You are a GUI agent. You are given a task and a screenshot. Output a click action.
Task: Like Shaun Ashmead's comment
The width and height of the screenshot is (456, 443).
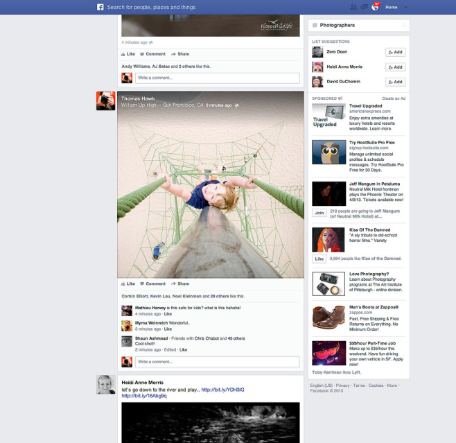[x=183, y=349]
